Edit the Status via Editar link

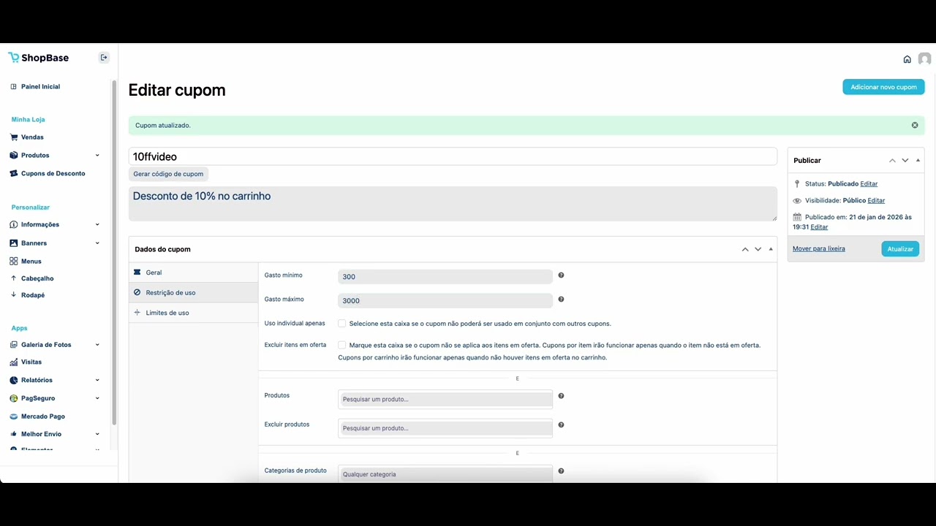(x=869, y=184)
